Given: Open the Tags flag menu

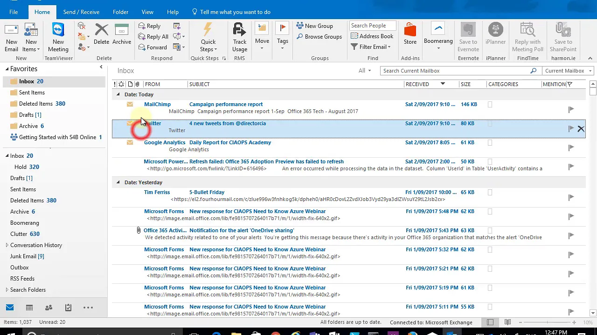Looking at the screenshot, I should click(x=282, y=37).
